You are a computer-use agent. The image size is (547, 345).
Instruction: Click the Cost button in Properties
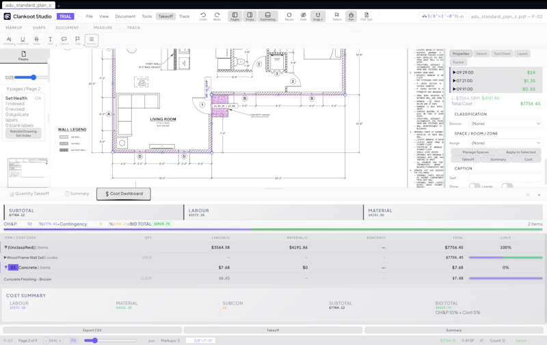pyautogui.click(x=528, y=159)
